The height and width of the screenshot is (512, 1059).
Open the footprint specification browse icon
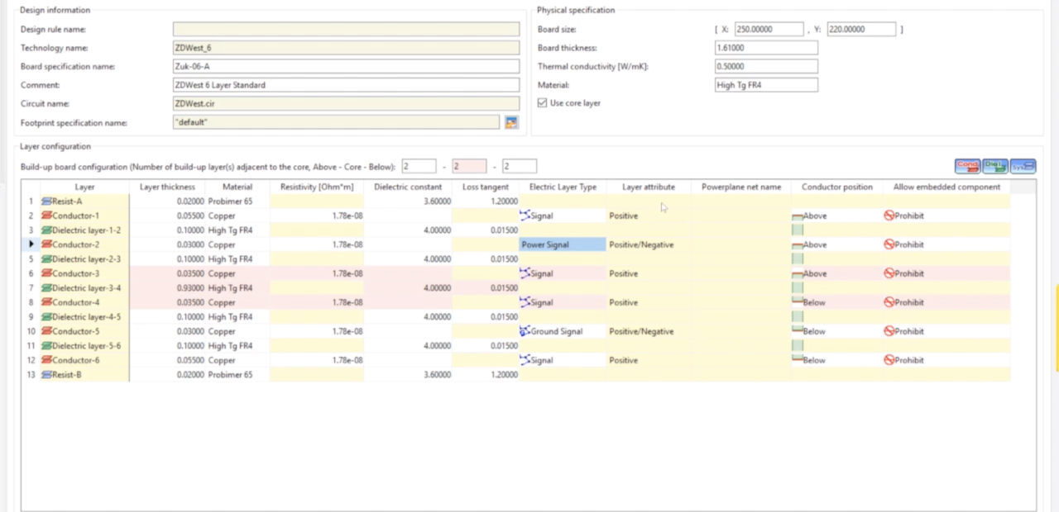(x=510, y=121)
